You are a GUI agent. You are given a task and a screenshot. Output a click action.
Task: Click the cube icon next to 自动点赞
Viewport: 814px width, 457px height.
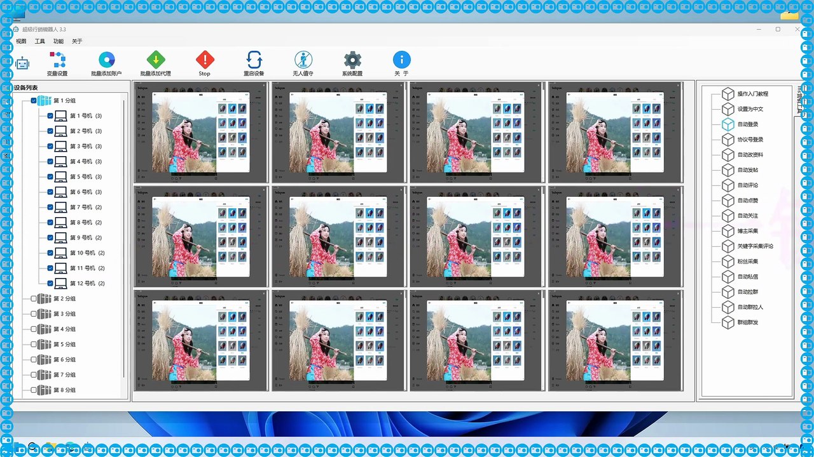pyautogui.click(x=728, y=201)
